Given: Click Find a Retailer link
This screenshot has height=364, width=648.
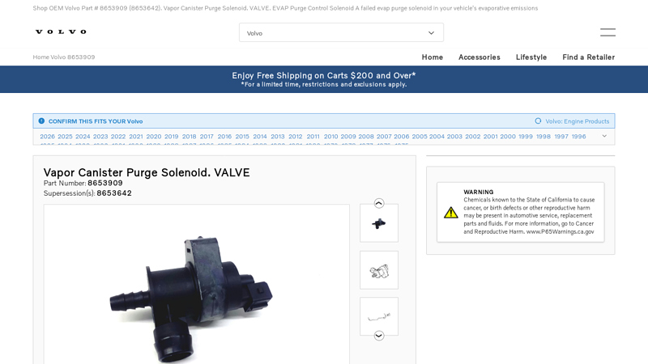Looking at the screenshot, I should [x=589, y=57].
